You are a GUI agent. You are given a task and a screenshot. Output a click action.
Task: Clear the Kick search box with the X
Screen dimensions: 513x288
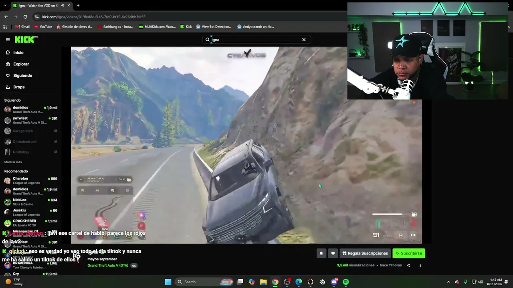[x=304, y=40]
